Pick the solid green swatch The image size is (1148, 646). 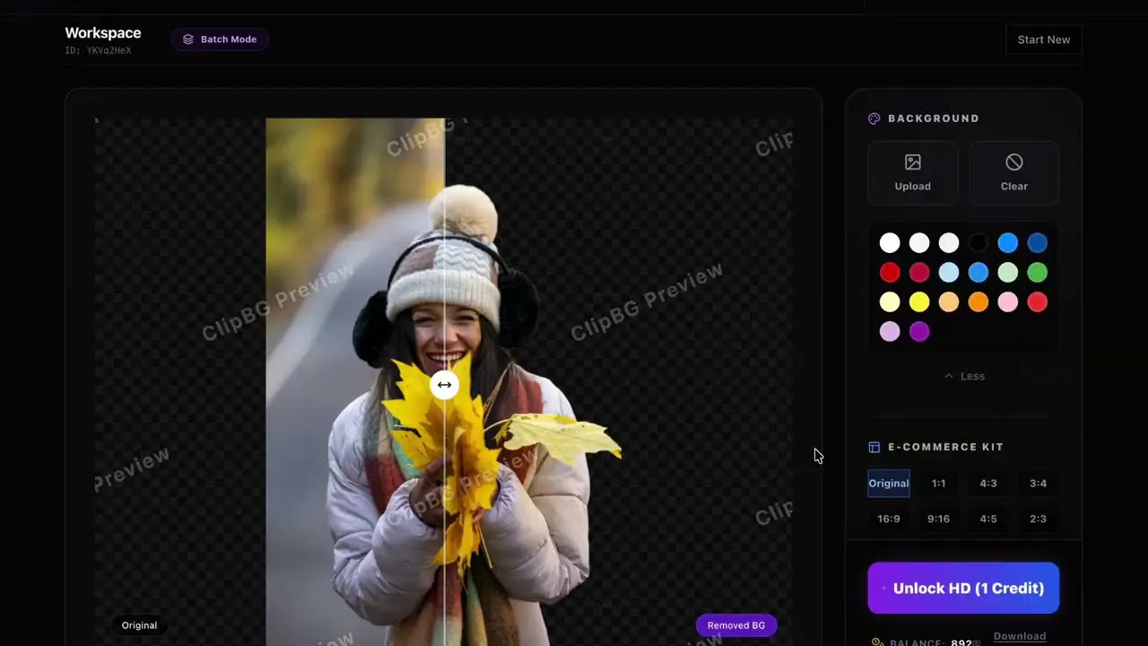[x=1038, y=273]
